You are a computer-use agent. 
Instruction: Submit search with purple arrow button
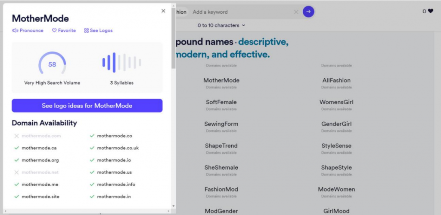click(308, 12)
